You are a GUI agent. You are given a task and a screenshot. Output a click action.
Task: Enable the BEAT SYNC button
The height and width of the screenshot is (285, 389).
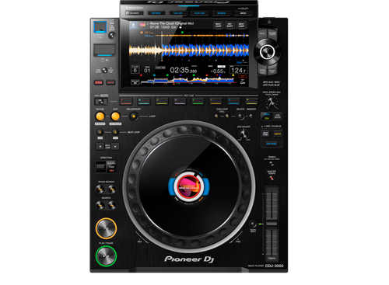coord(266,134)
